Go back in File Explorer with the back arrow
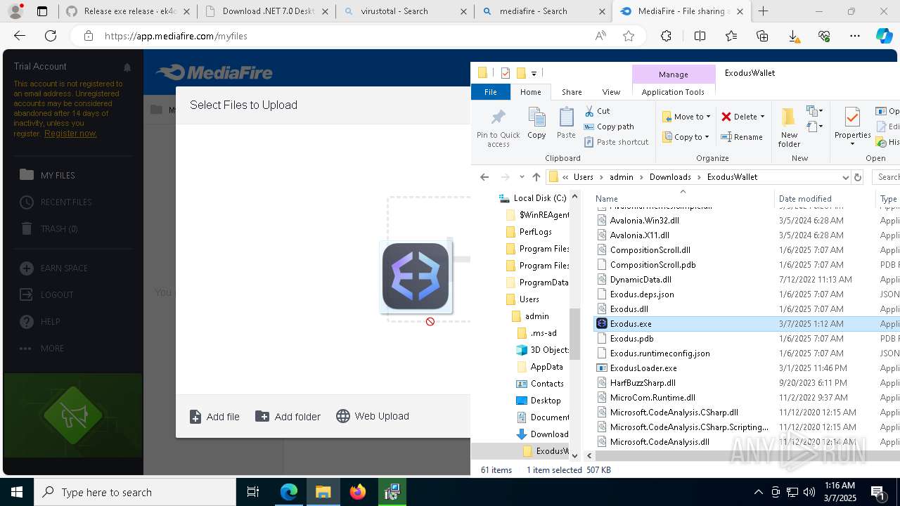 [484, 177]
